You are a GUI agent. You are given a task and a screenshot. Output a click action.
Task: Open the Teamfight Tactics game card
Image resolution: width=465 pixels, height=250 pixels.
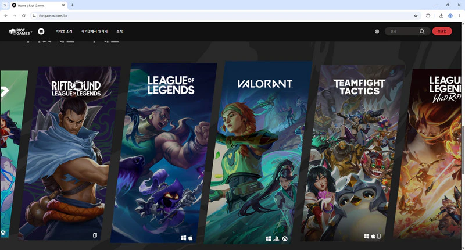pyautogui.click(x=352, y=153)
